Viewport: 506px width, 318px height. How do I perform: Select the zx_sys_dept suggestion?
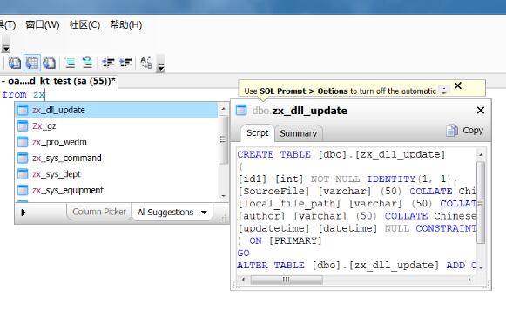coord(117,174)
